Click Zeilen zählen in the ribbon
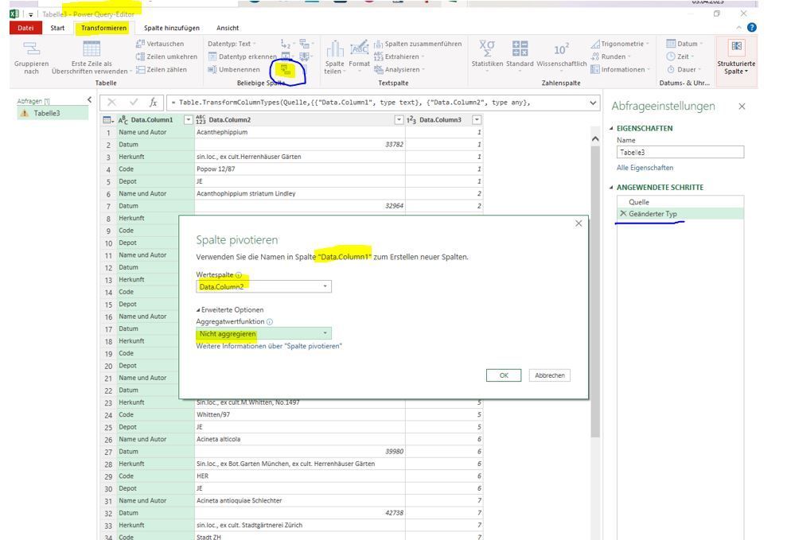The image size is (787, 540). (161, 70)
